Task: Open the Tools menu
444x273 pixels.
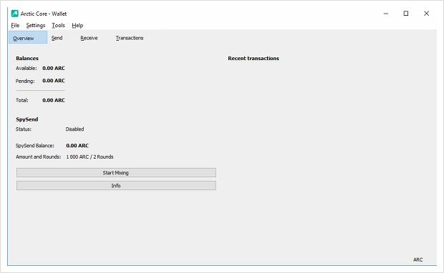Action: 58,26
